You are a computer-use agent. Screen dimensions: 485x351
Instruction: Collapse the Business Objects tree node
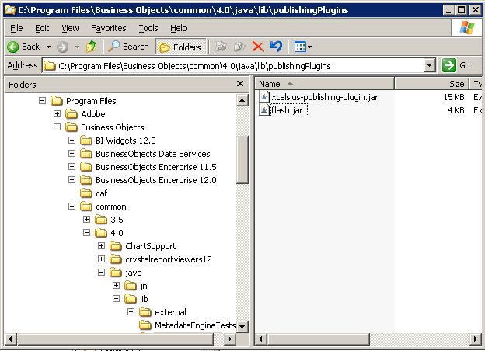[x=58, y=127]
